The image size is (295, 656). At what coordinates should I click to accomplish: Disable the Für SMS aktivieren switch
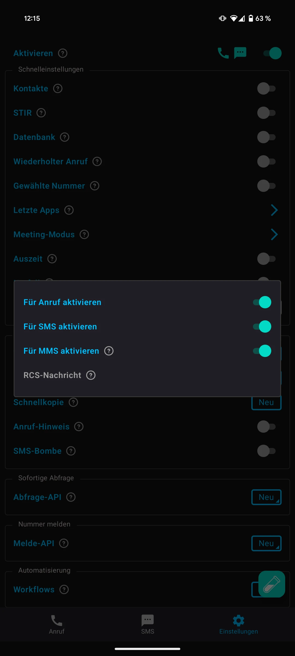tap(262, 326)
